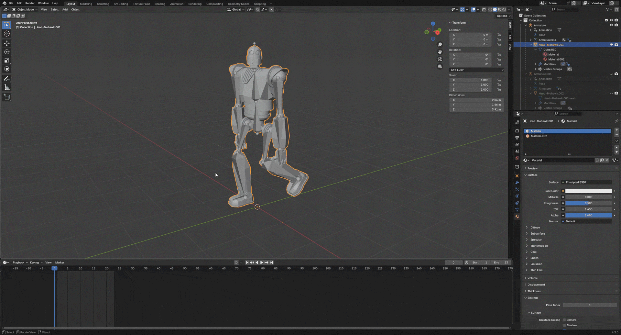
Task: Click the Base Color swatch
Action: click(588, 191)
